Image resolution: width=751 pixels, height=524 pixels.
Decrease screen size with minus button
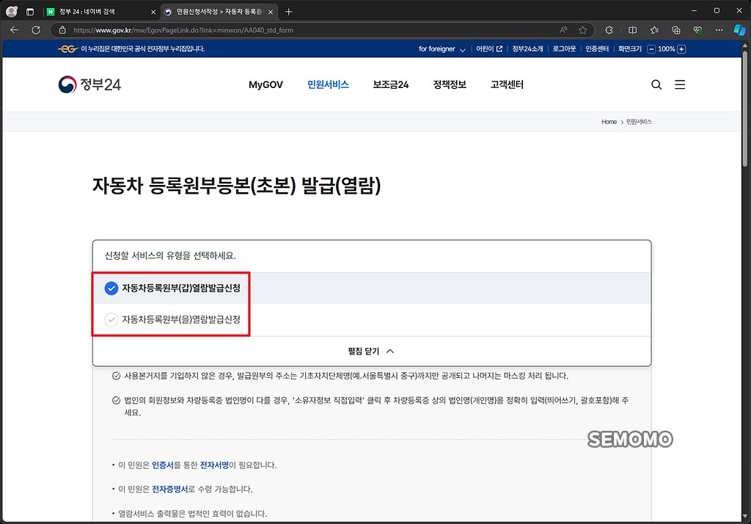[651, 49]
